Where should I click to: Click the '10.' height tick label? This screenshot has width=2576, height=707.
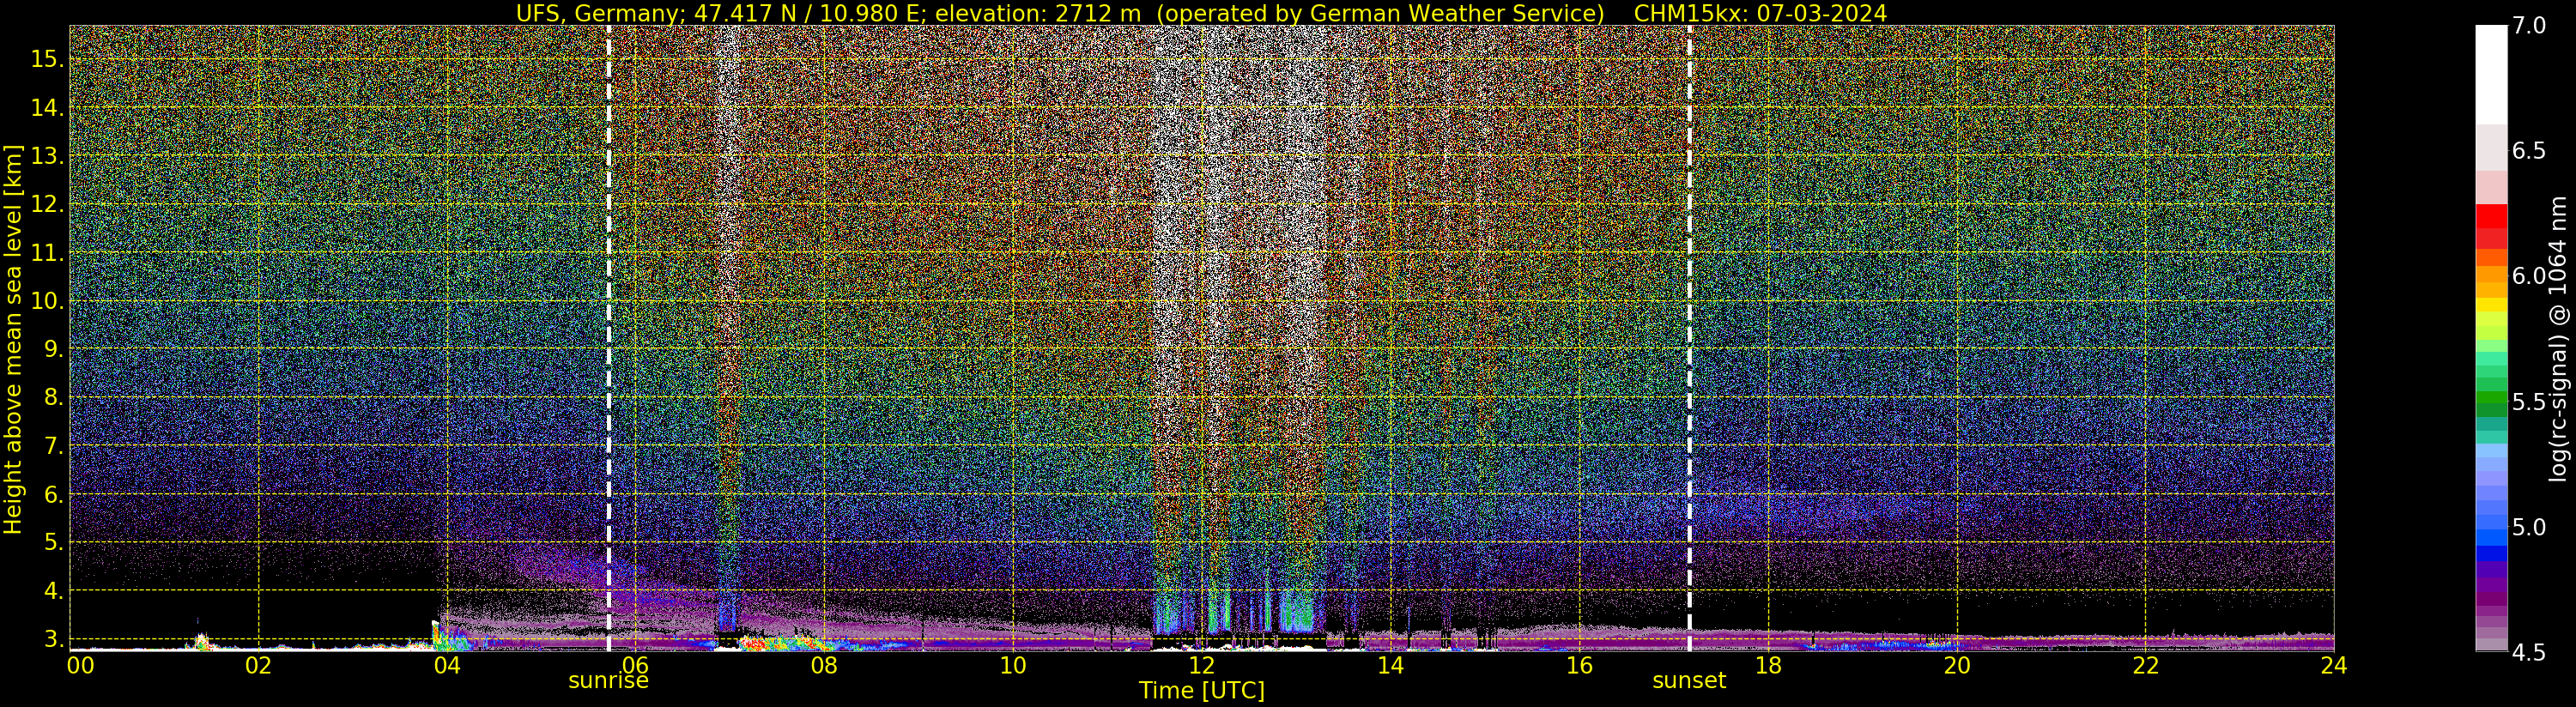pos(46,300)
